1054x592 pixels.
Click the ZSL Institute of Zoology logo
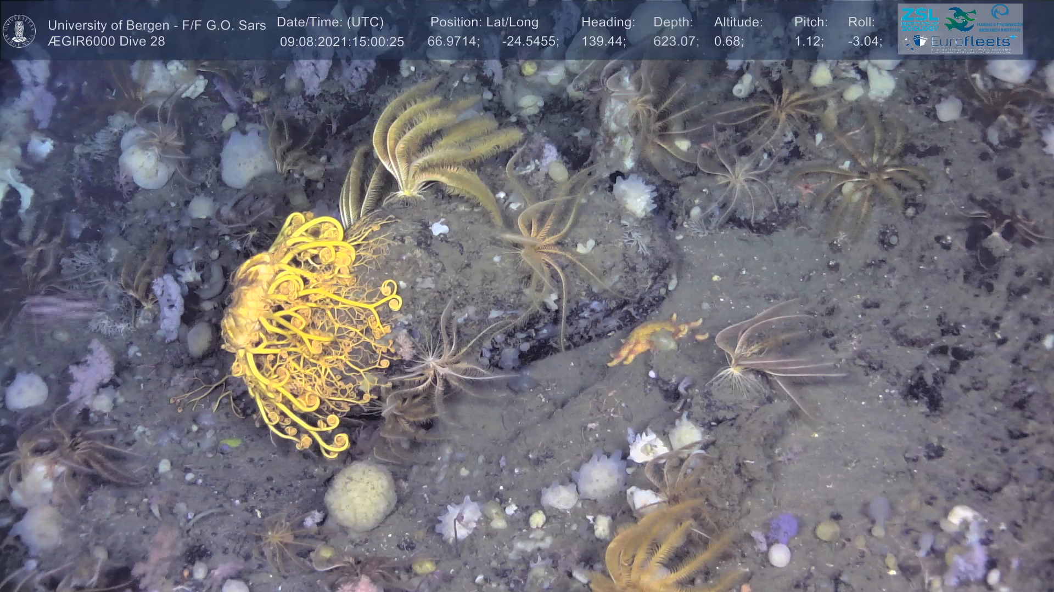click(x=920, y=19)
